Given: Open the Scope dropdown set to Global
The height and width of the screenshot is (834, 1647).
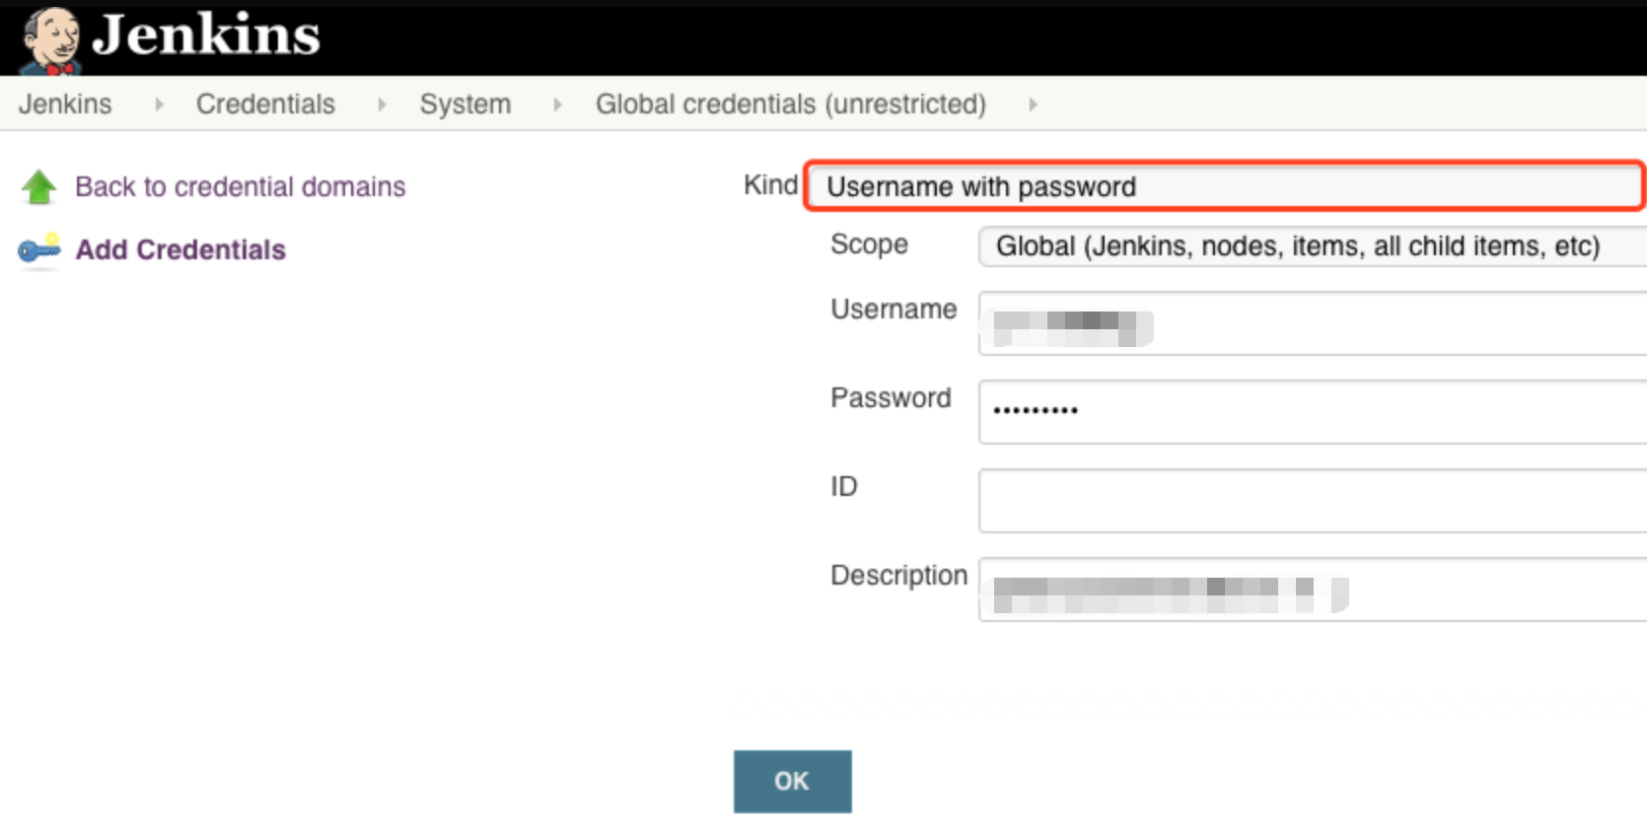Looking at the screenshot, I should [1312, 246].
